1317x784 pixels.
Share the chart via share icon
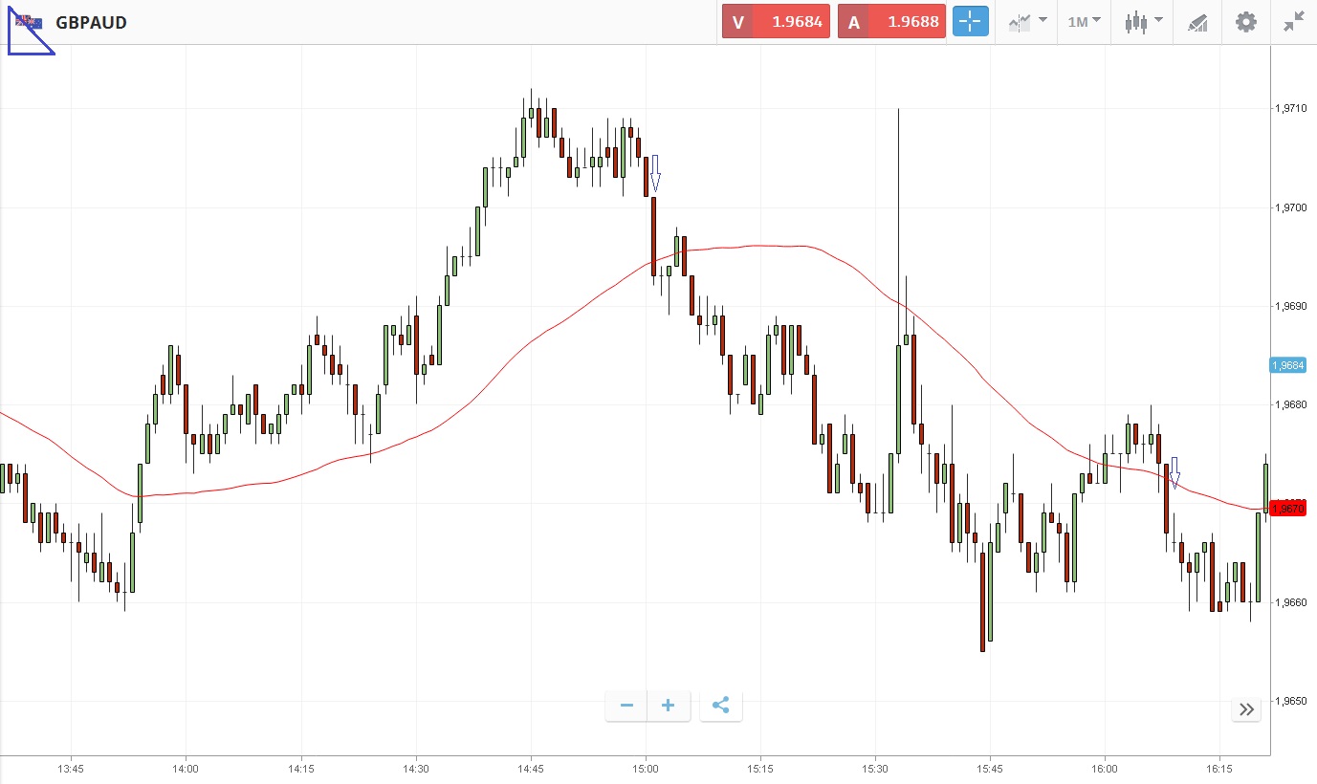point(721,707)
